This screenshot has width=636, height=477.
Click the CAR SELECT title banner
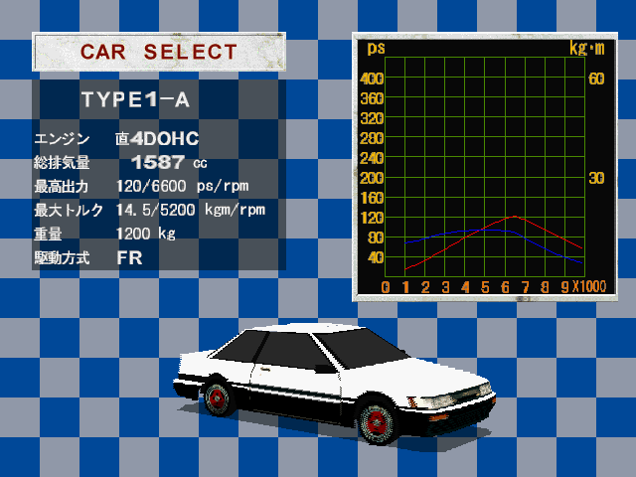click(159, 52)
